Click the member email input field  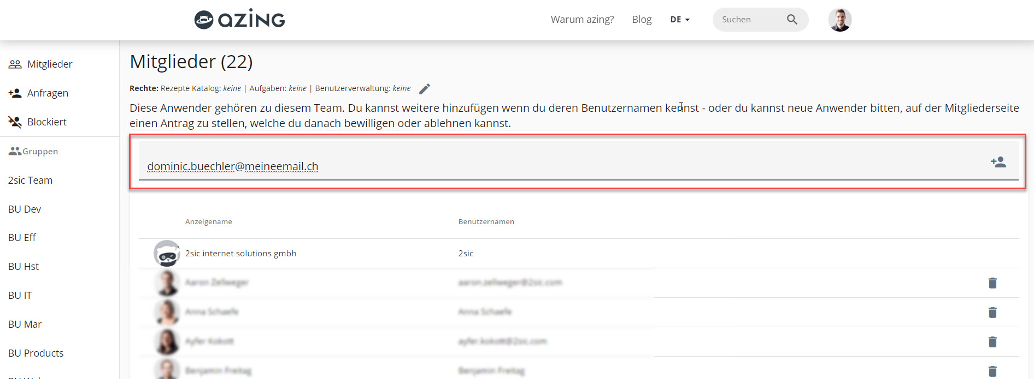pos(547,166)
